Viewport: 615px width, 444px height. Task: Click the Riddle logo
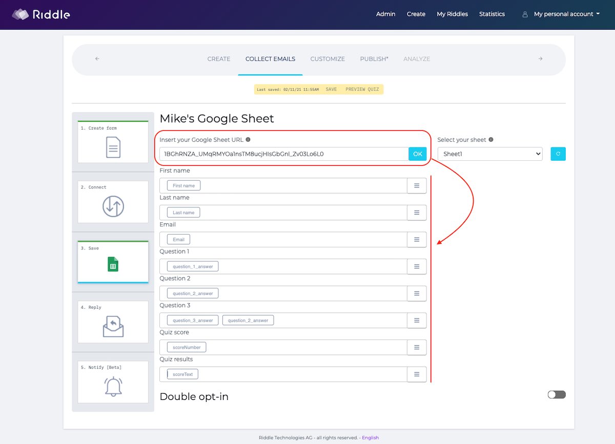[x=40, y=14]
